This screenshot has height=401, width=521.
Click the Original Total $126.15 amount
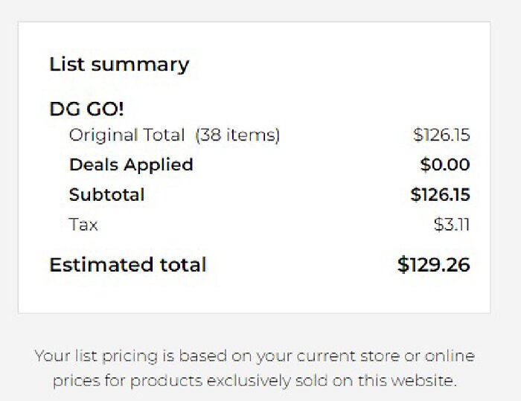[441, 135]
